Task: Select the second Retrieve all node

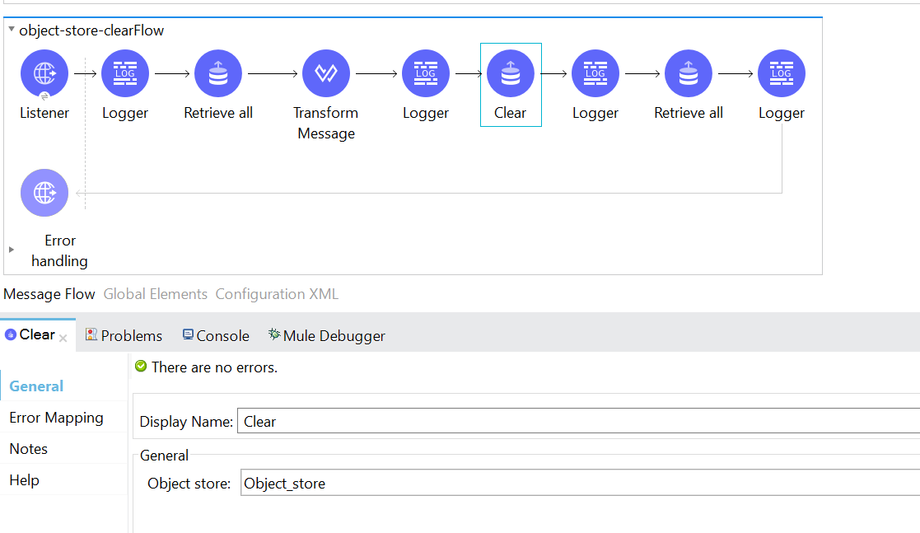Action: 689,73
